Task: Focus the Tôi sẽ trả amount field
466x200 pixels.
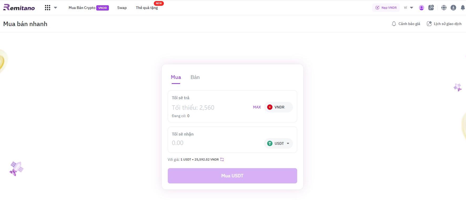Action: (210, 107)
